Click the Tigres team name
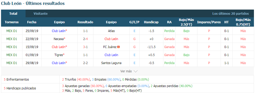The image size is (256, 93). coord(59,55)
